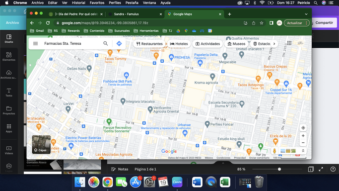Adjust Canva zoom slider handle
This screenshot has width=339, height=191.
coord(279,169)
